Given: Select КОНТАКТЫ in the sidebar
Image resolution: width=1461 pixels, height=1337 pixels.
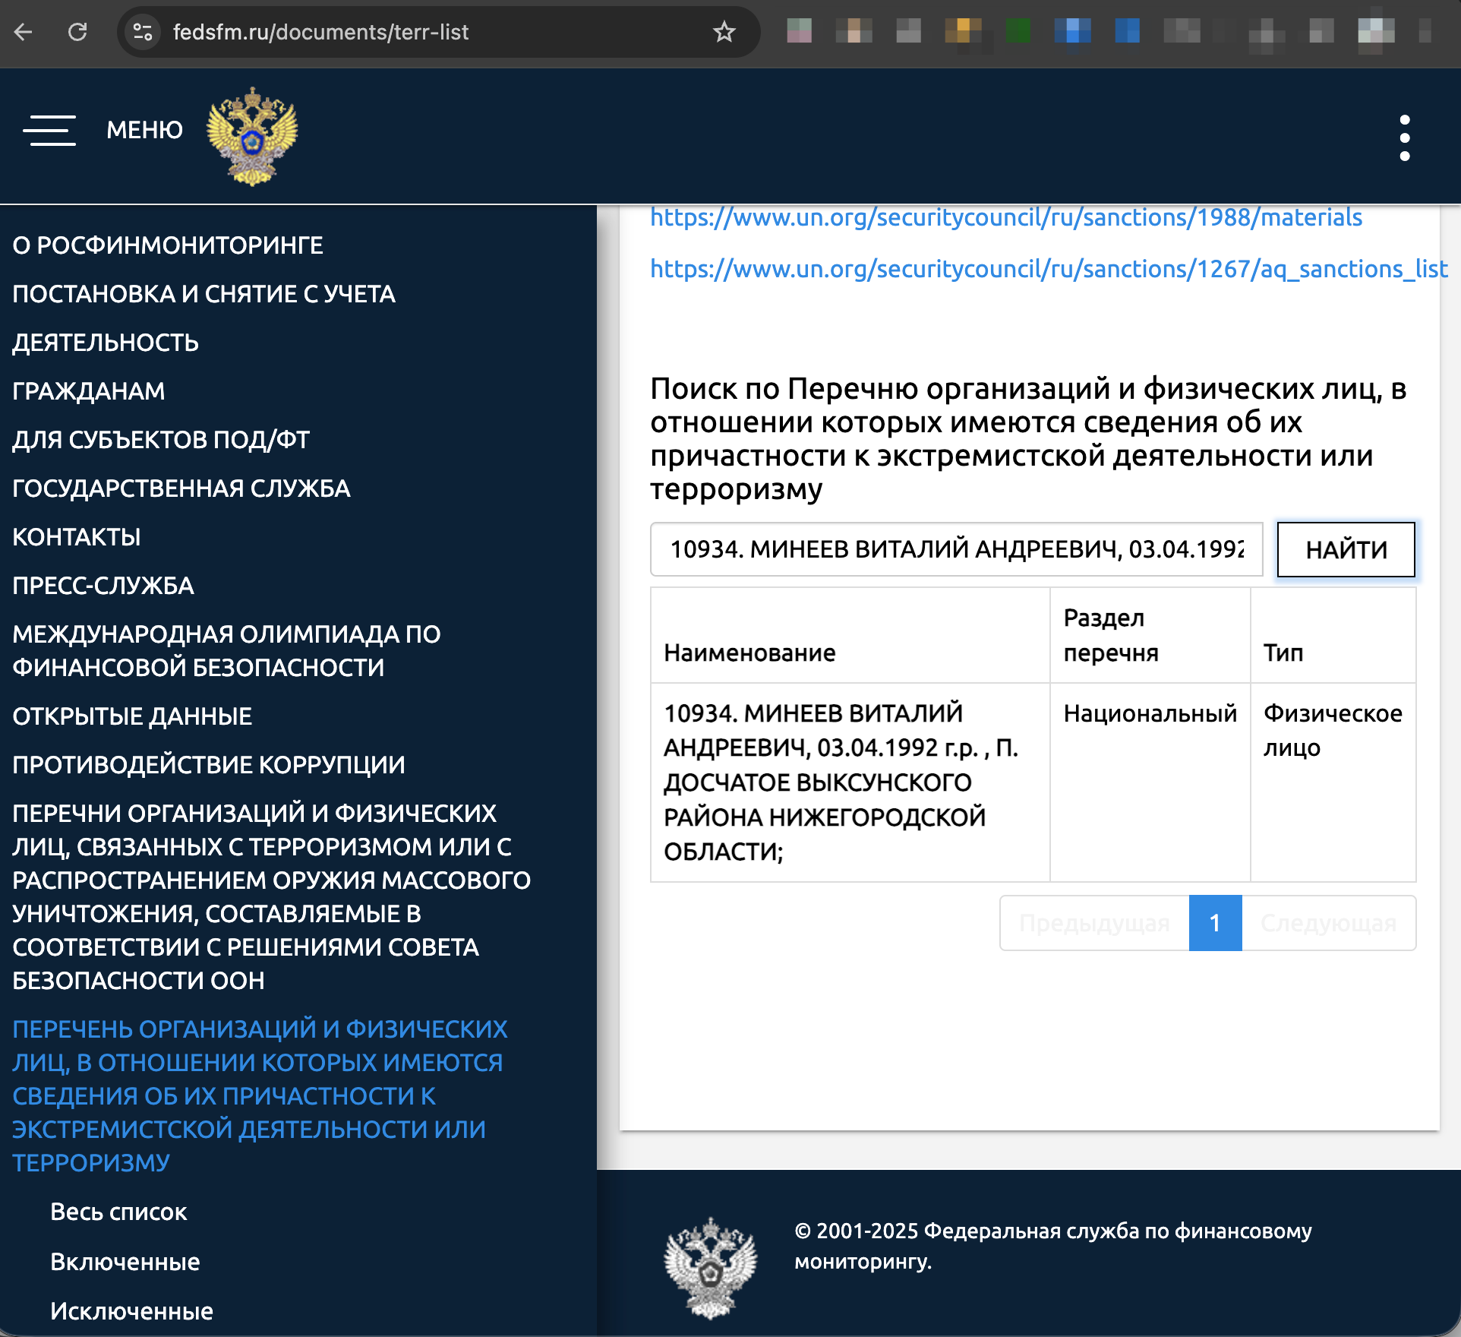Looking at the screenshot, I should (x=76, y=537).
